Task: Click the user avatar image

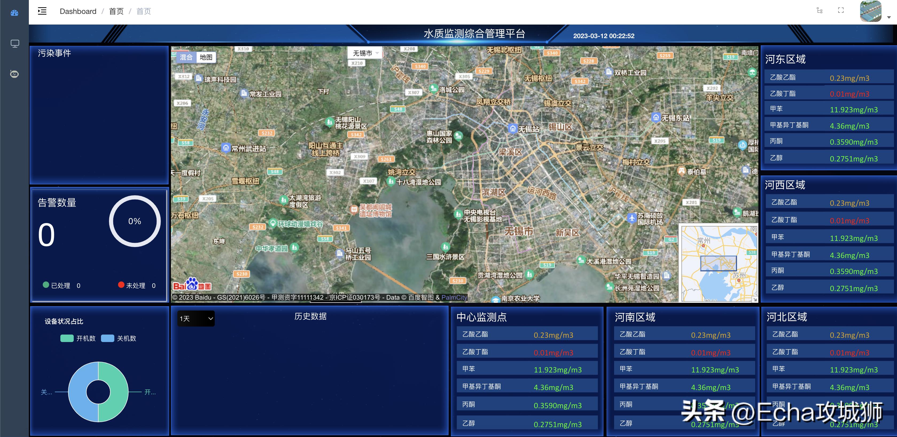Action: click(870, 11)
